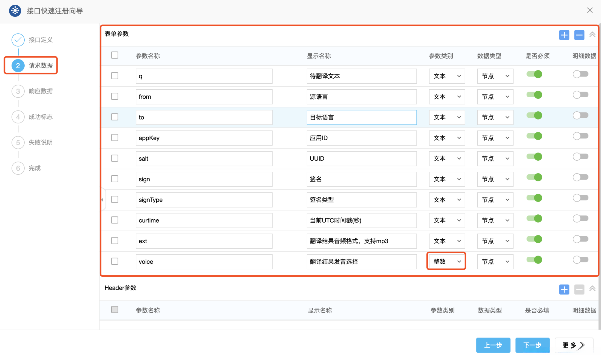Click the blue minus icon in 表单参数
This screenshot has width=601, height=357.
tap(579, 35)
